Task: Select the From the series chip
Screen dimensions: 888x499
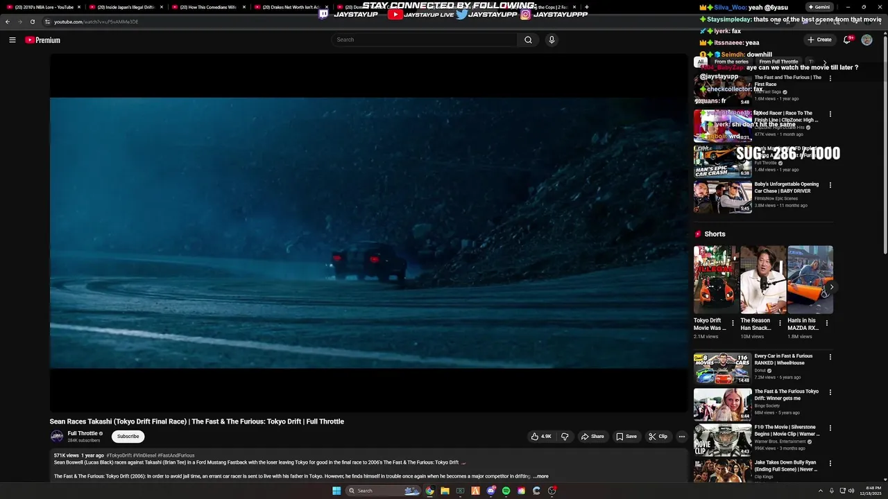Action: (731, 62)
